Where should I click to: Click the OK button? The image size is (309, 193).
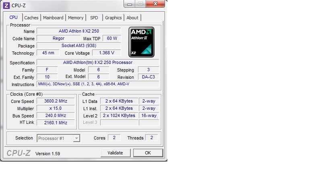point(148,153)
